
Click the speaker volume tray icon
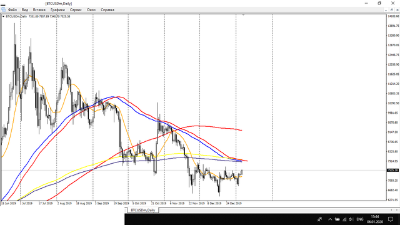click(351, 219)
